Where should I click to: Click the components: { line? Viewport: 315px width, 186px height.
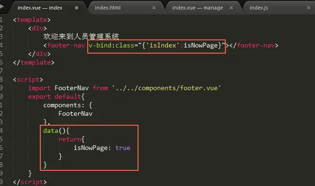point(68,105)
